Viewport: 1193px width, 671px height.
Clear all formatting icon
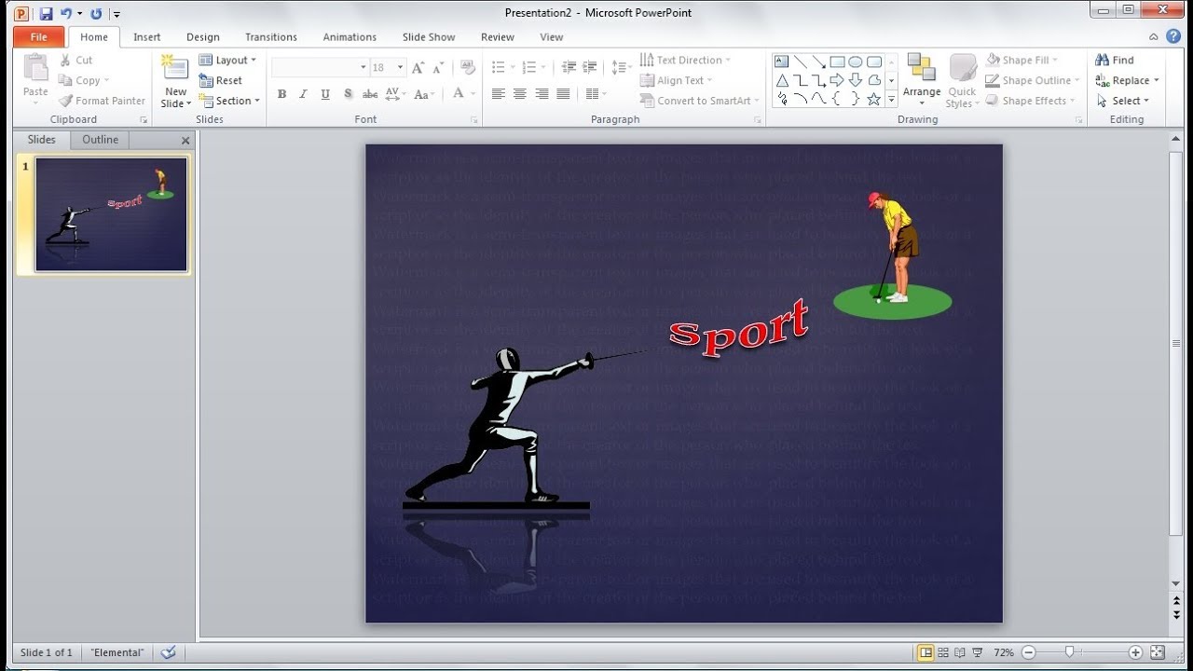(x=468, y=67)
